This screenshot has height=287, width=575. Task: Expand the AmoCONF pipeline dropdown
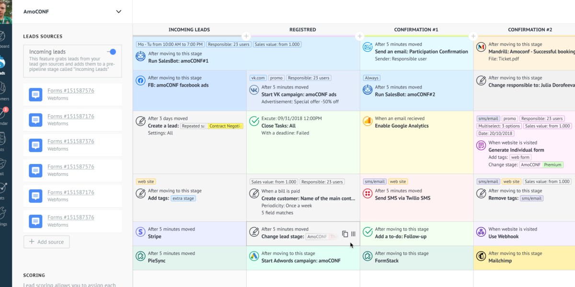click(119, 11)
